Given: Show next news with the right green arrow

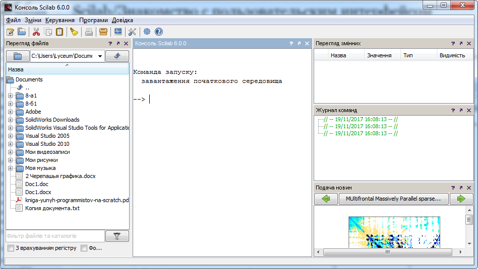Looking at the screenshot, I should point(461,199).
